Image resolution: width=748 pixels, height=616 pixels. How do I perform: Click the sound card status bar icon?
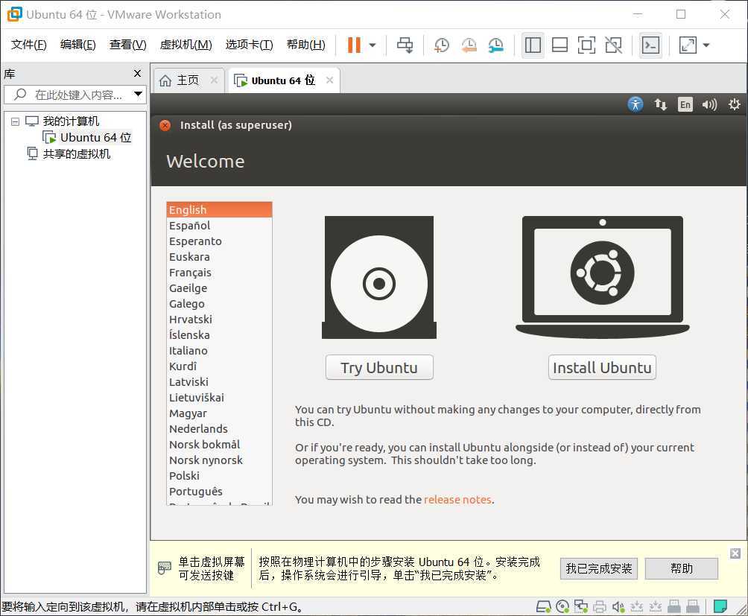pyautogui.click(x=618, y=606)
